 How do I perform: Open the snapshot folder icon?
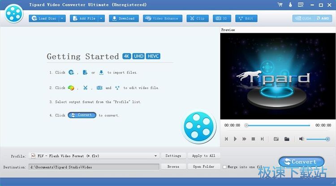[x=287, y=139]
